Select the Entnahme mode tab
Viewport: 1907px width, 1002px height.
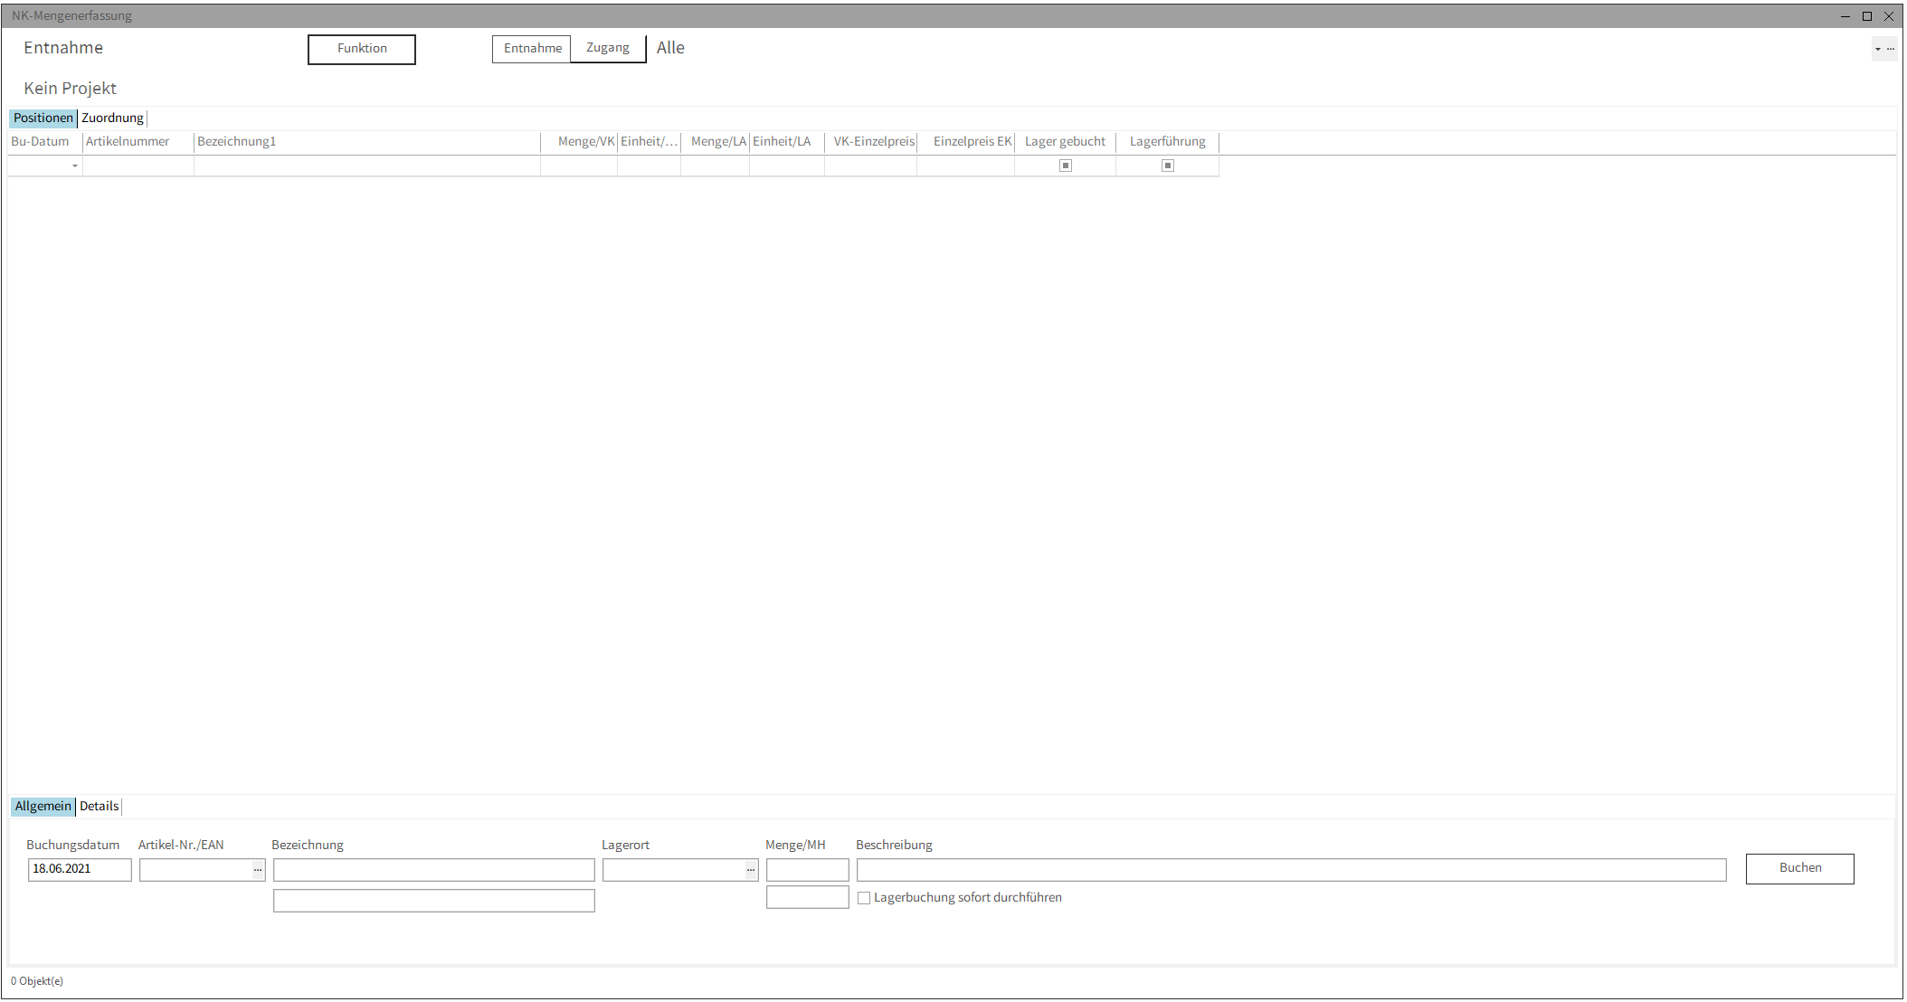[x=532, y=49]
